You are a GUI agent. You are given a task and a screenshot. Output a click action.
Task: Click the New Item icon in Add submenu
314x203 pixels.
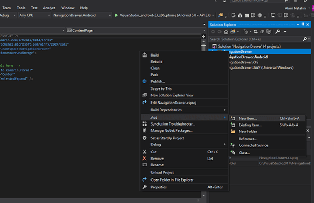click(233, 118)
